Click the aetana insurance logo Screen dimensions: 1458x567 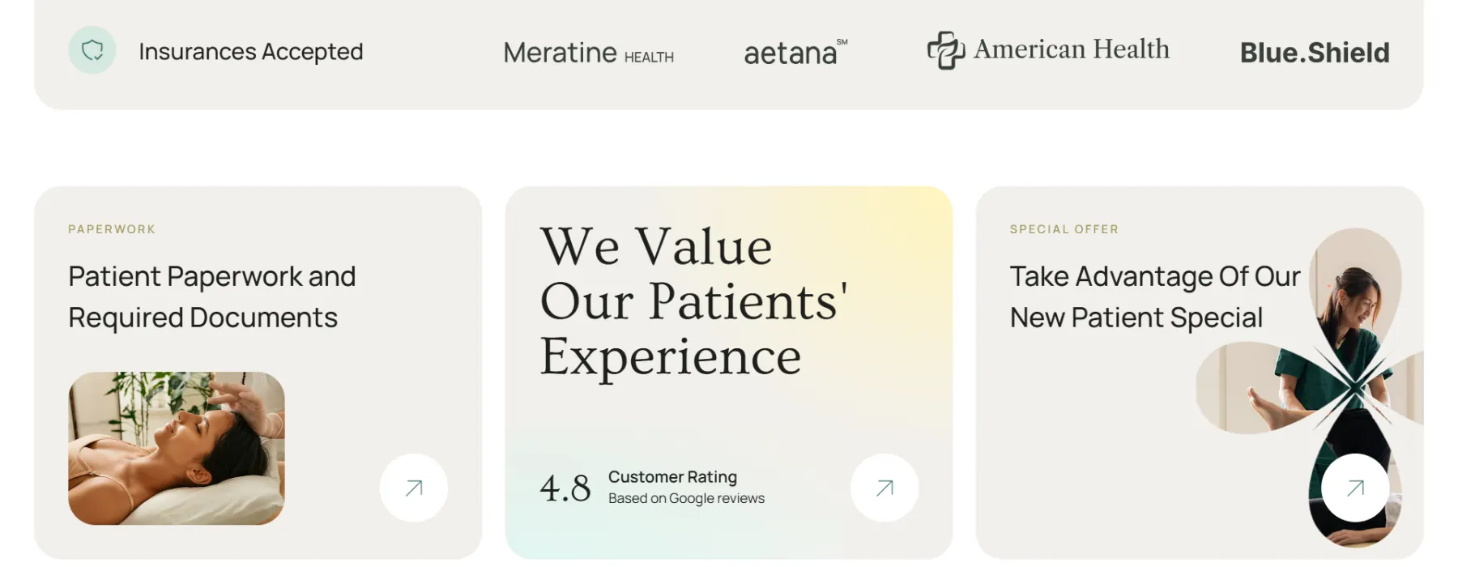click(x=795, y=53)
